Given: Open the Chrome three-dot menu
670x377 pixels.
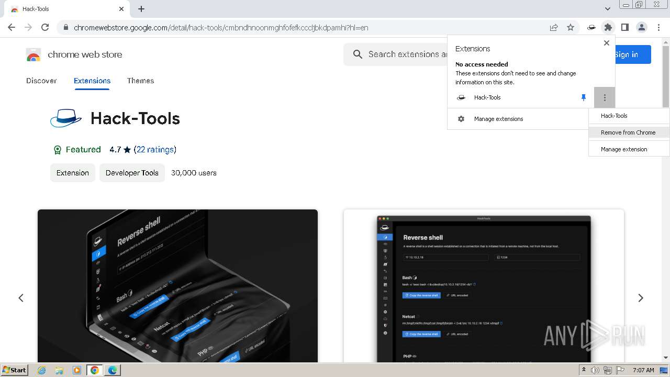Looking at the screenshot, I should tap(658, 27).
